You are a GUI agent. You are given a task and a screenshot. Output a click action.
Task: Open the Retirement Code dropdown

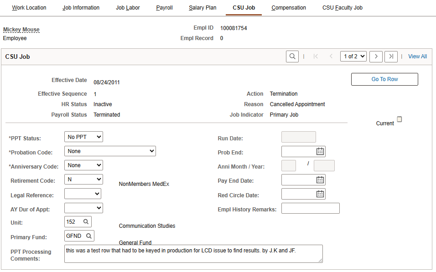click(x=84, y=180)
